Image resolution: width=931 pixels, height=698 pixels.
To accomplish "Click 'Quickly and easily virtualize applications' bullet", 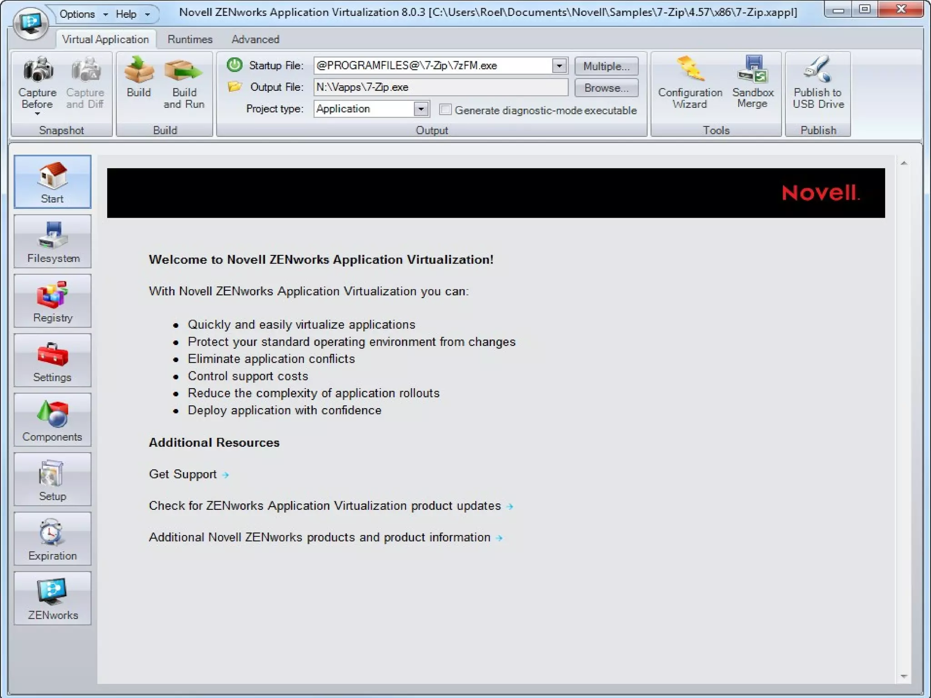I will coord(301,324).
